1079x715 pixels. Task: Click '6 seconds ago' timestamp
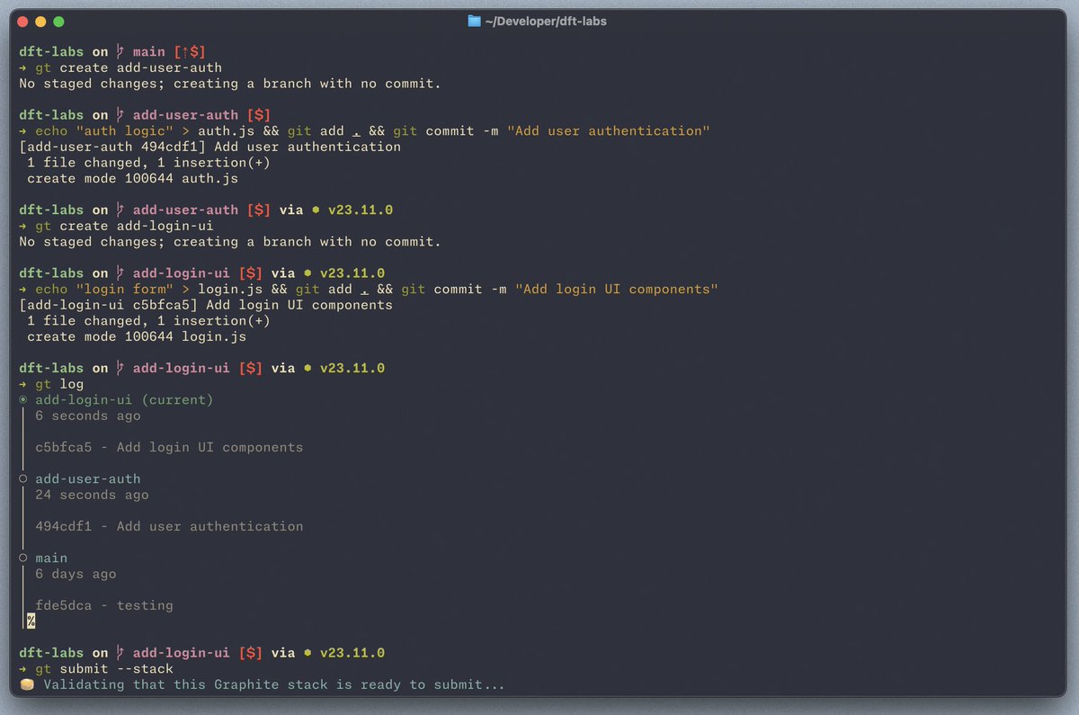88,416
